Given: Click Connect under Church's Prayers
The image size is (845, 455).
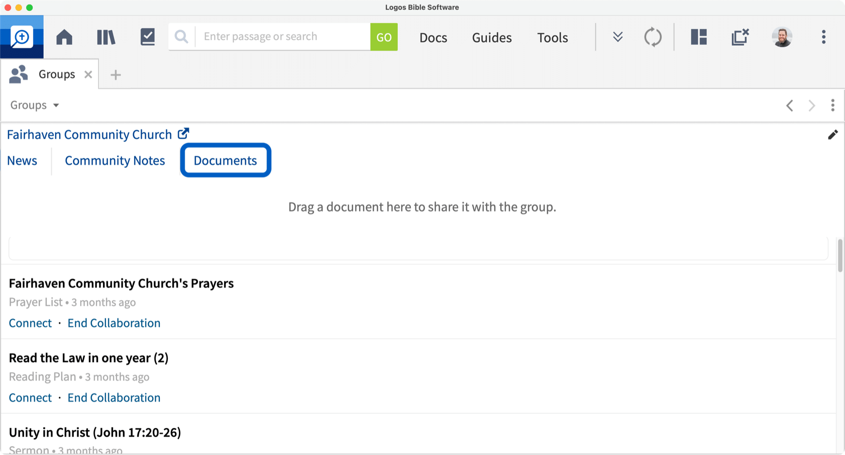Looking at the screenshot, I should click(30, 323).
